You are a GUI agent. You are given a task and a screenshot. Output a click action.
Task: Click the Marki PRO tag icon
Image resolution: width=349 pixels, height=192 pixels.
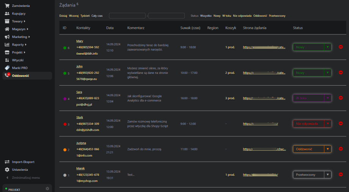(x=7, y=68)
